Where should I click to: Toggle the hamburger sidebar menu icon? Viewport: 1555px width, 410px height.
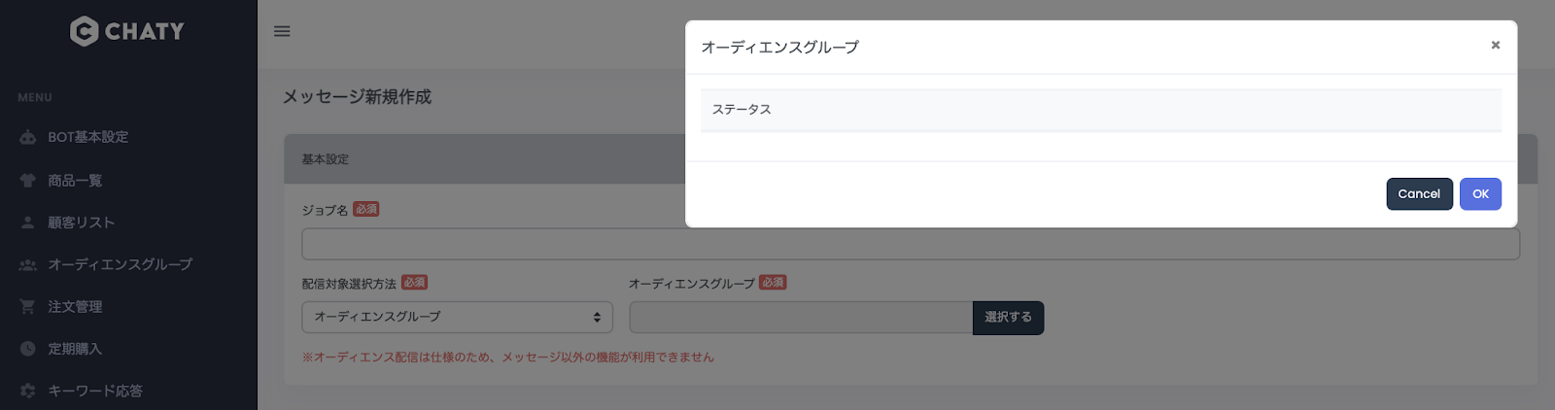click(x=282, y=31)
